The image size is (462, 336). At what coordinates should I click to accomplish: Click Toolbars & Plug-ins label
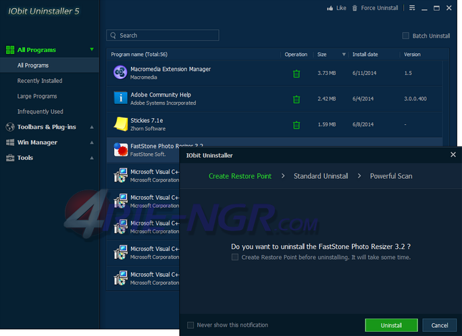click(47, 127)
